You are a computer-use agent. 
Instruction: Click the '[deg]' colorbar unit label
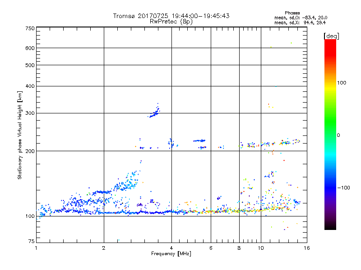point(331,36)
